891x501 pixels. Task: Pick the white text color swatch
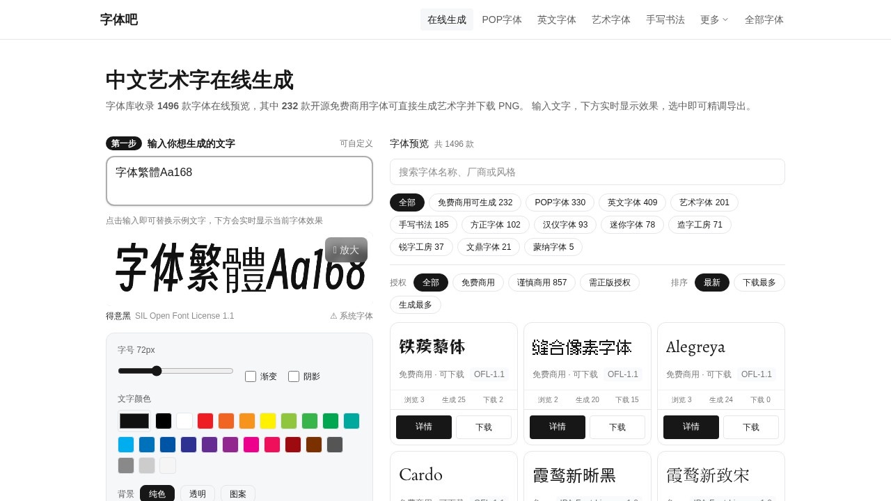coord(184,421)
